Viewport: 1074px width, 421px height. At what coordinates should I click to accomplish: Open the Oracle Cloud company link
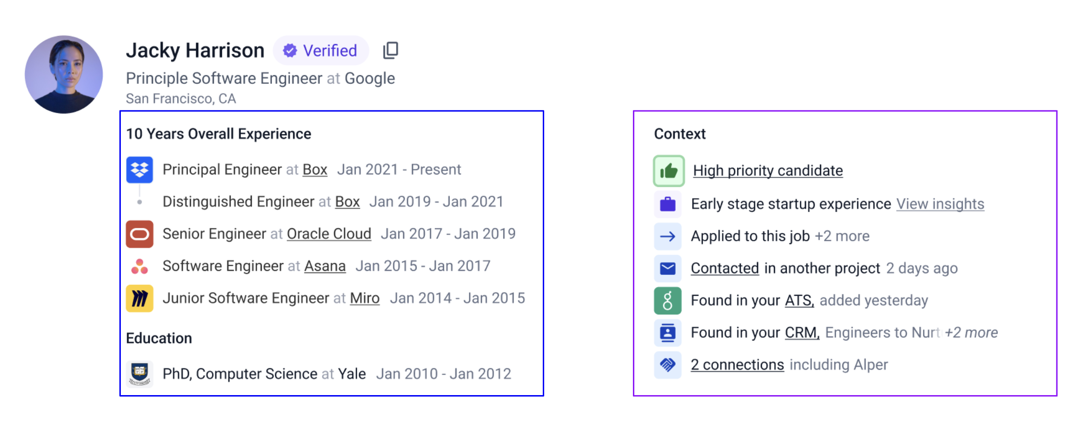point(329,234)
